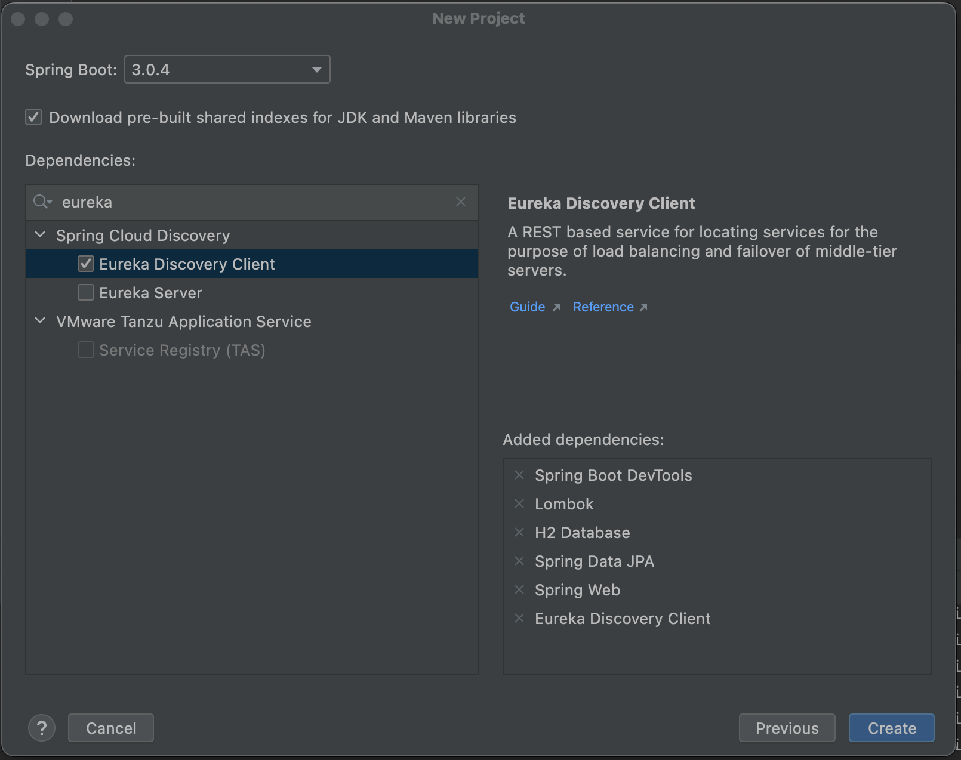The height and width of the screenshot is (760, 961).
Task: Select Spring Boot DevTools in added dependencies
Action: (x=614, y=475)
